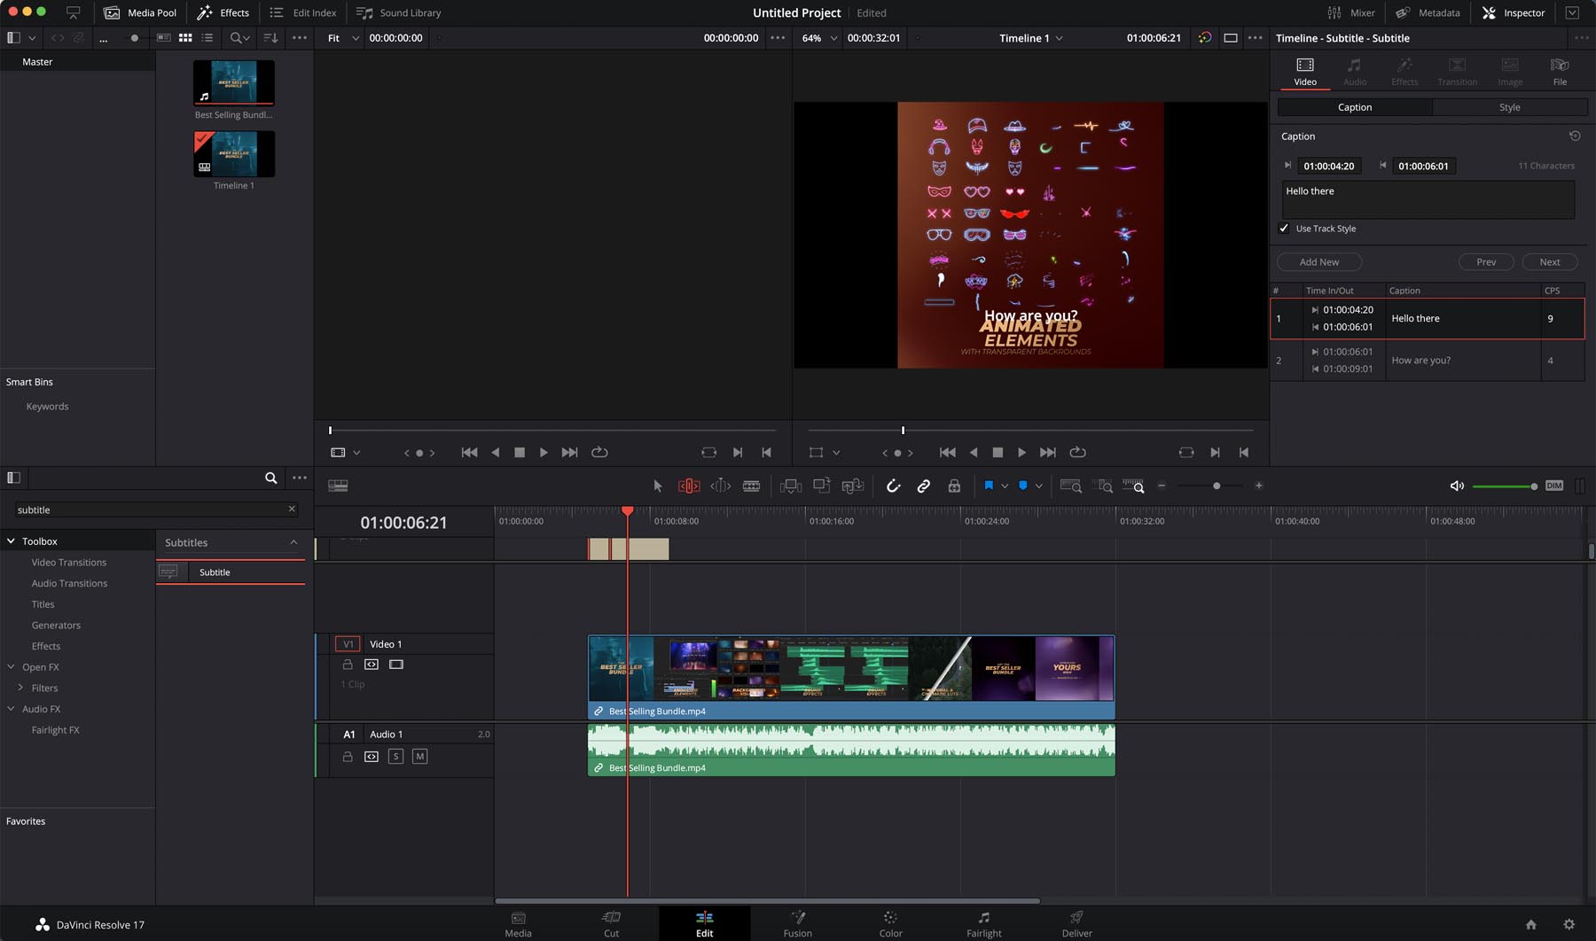Screen dimensions: 1596x941
Task: Switch to the Fairlight page
Action: (983, 923)
